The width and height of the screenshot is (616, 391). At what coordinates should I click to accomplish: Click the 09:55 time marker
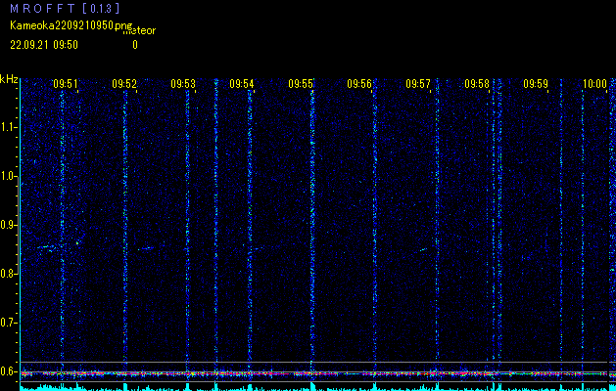coord(301,84)
